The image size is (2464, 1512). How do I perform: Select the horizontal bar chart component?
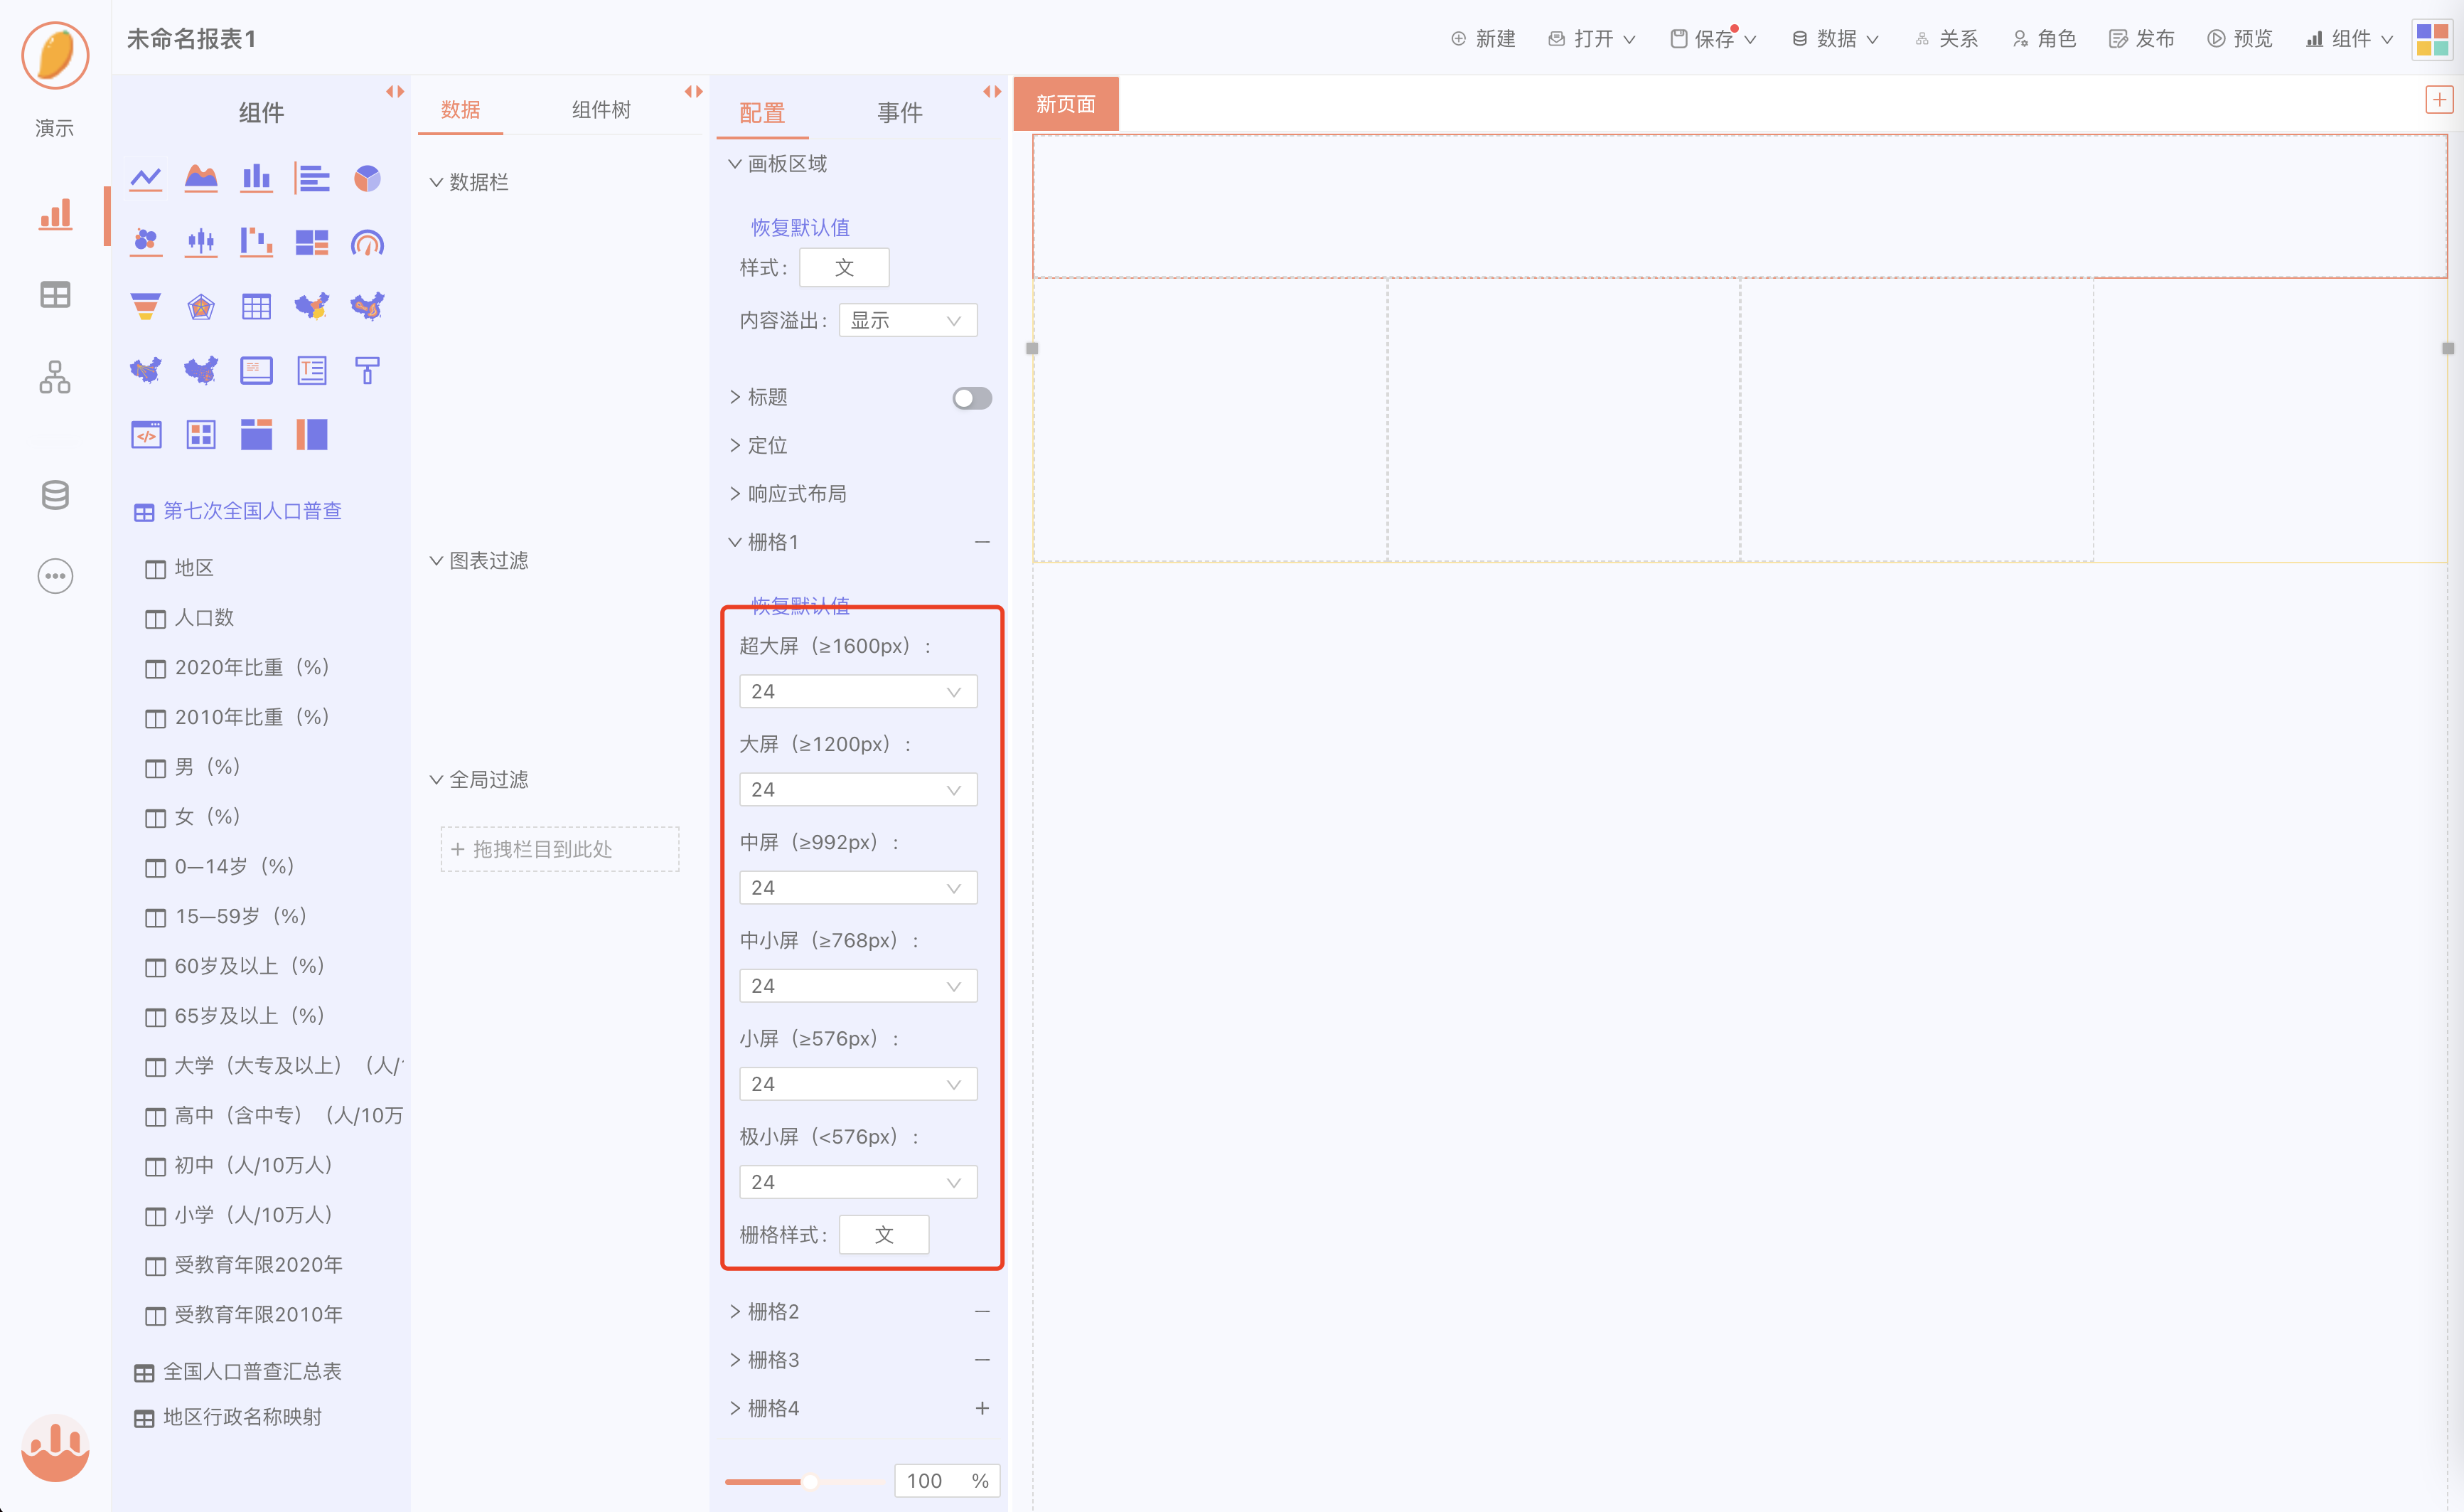tap(312, 179)
